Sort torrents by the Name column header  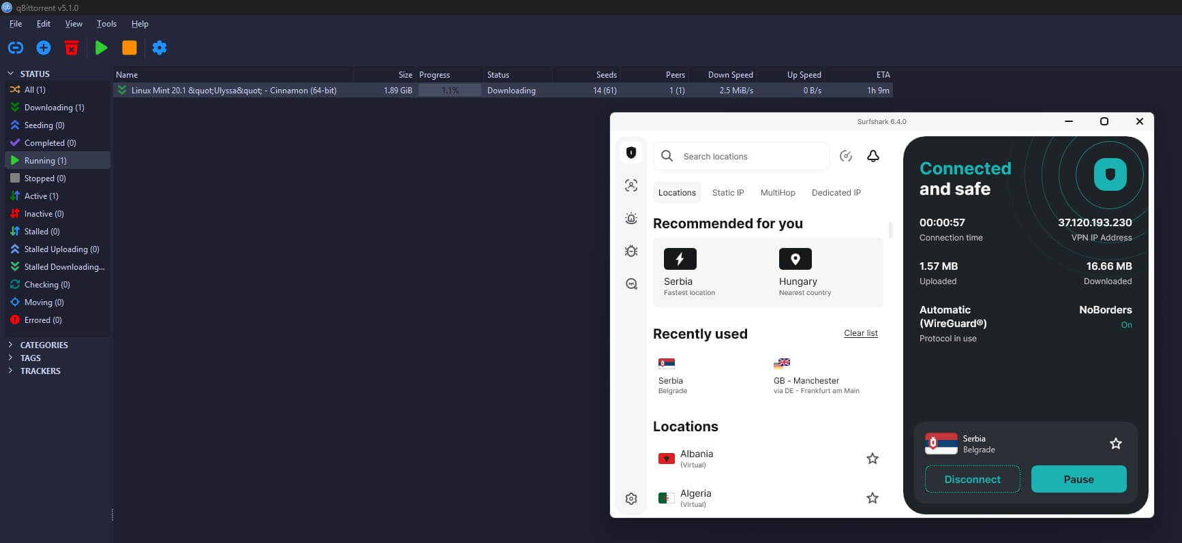click(233, 75)
